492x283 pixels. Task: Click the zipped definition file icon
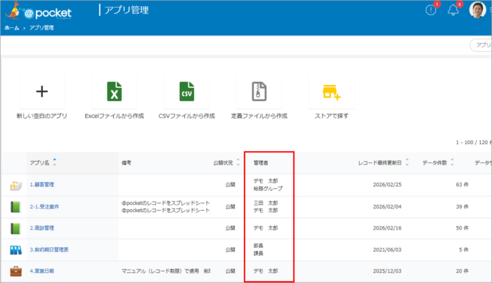(259, 92)
